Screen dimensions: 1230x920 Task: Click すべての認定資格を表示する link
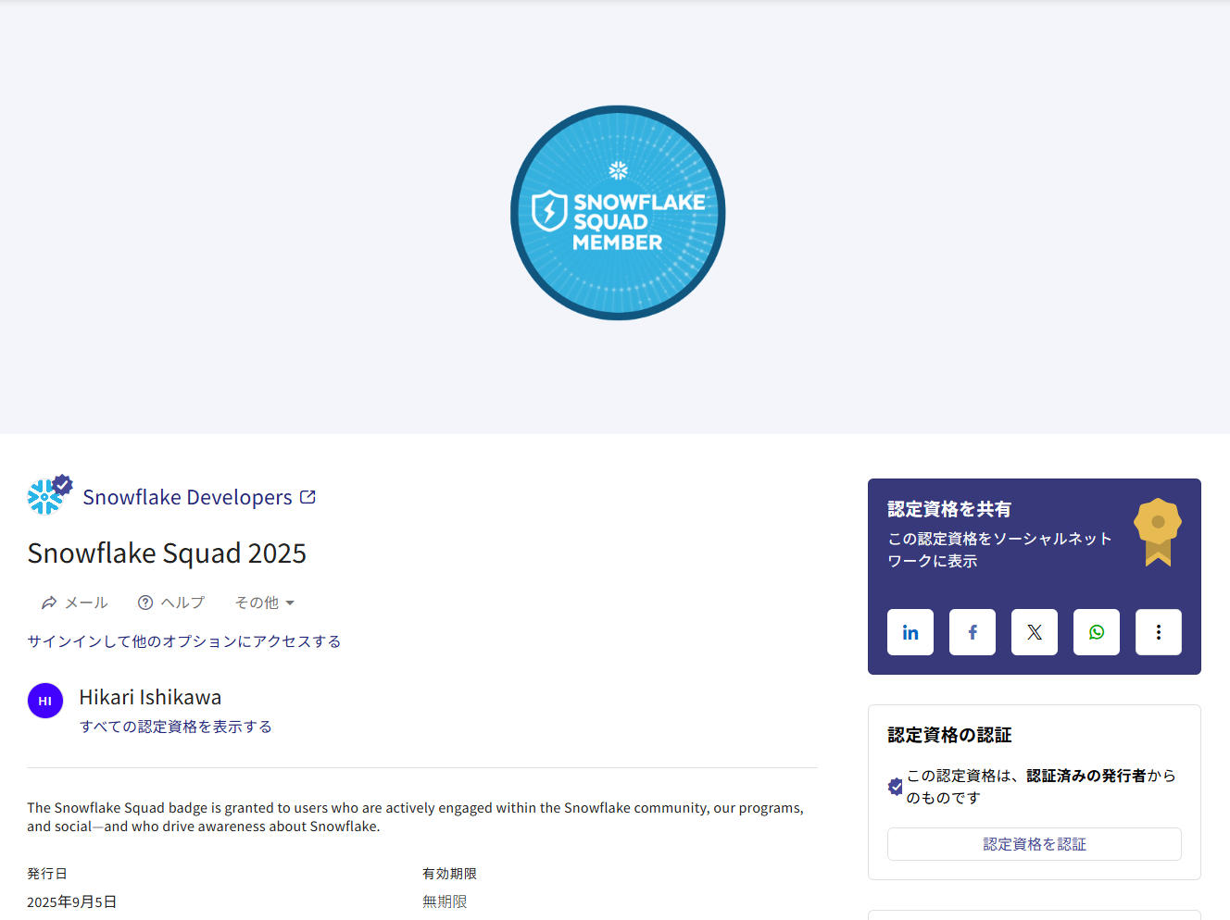[176, 727]
